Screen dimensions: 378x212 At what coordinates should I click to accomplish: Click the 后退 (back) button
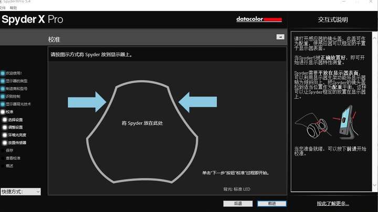click(238, 204)
